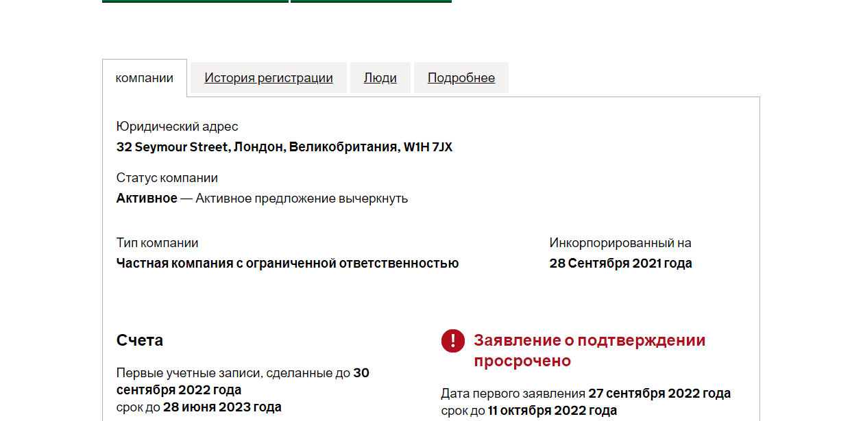Click the «Тип компании» label
The height and width of the screenshot is (421, 863).
[158, 243]
